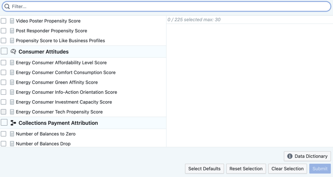Click calculator icon beside Video Poster Propensity Score
333x177 pixels.
point(12,21)
